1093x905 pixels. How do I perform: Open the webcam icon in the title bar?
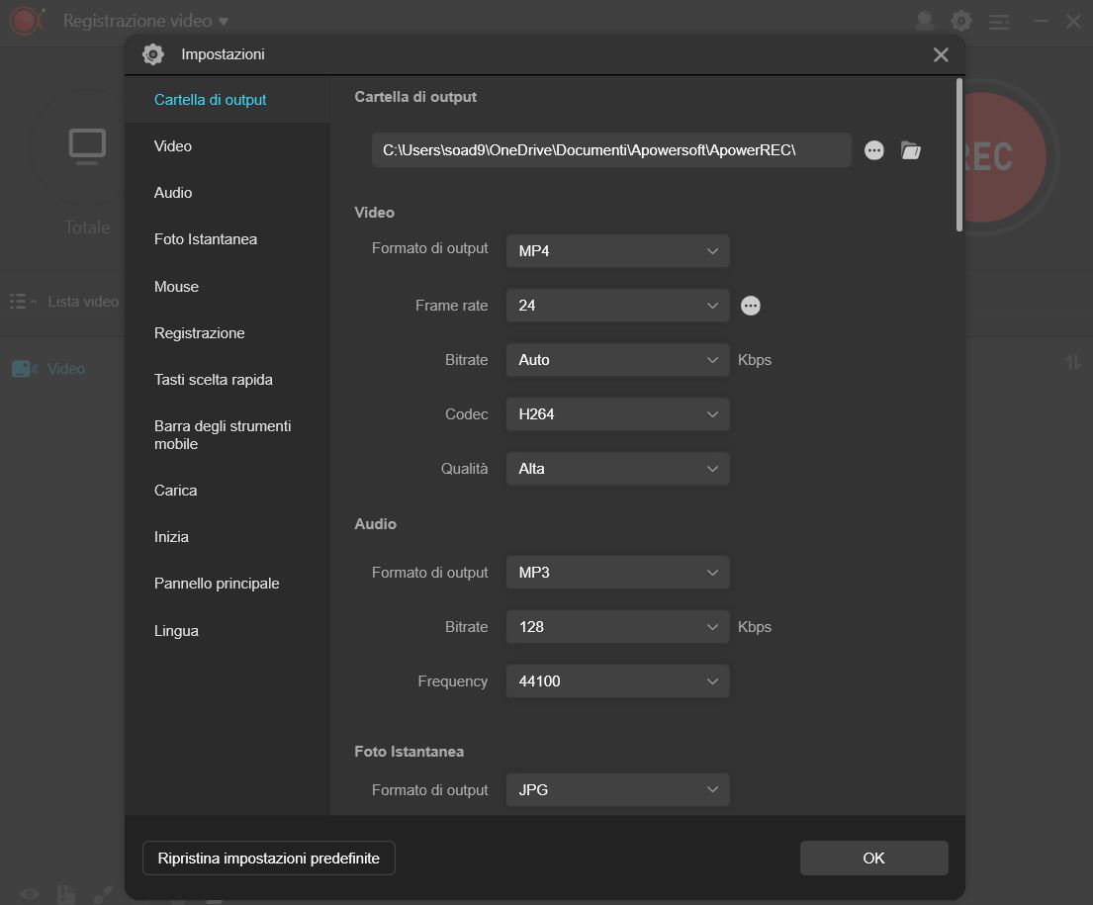924,20
